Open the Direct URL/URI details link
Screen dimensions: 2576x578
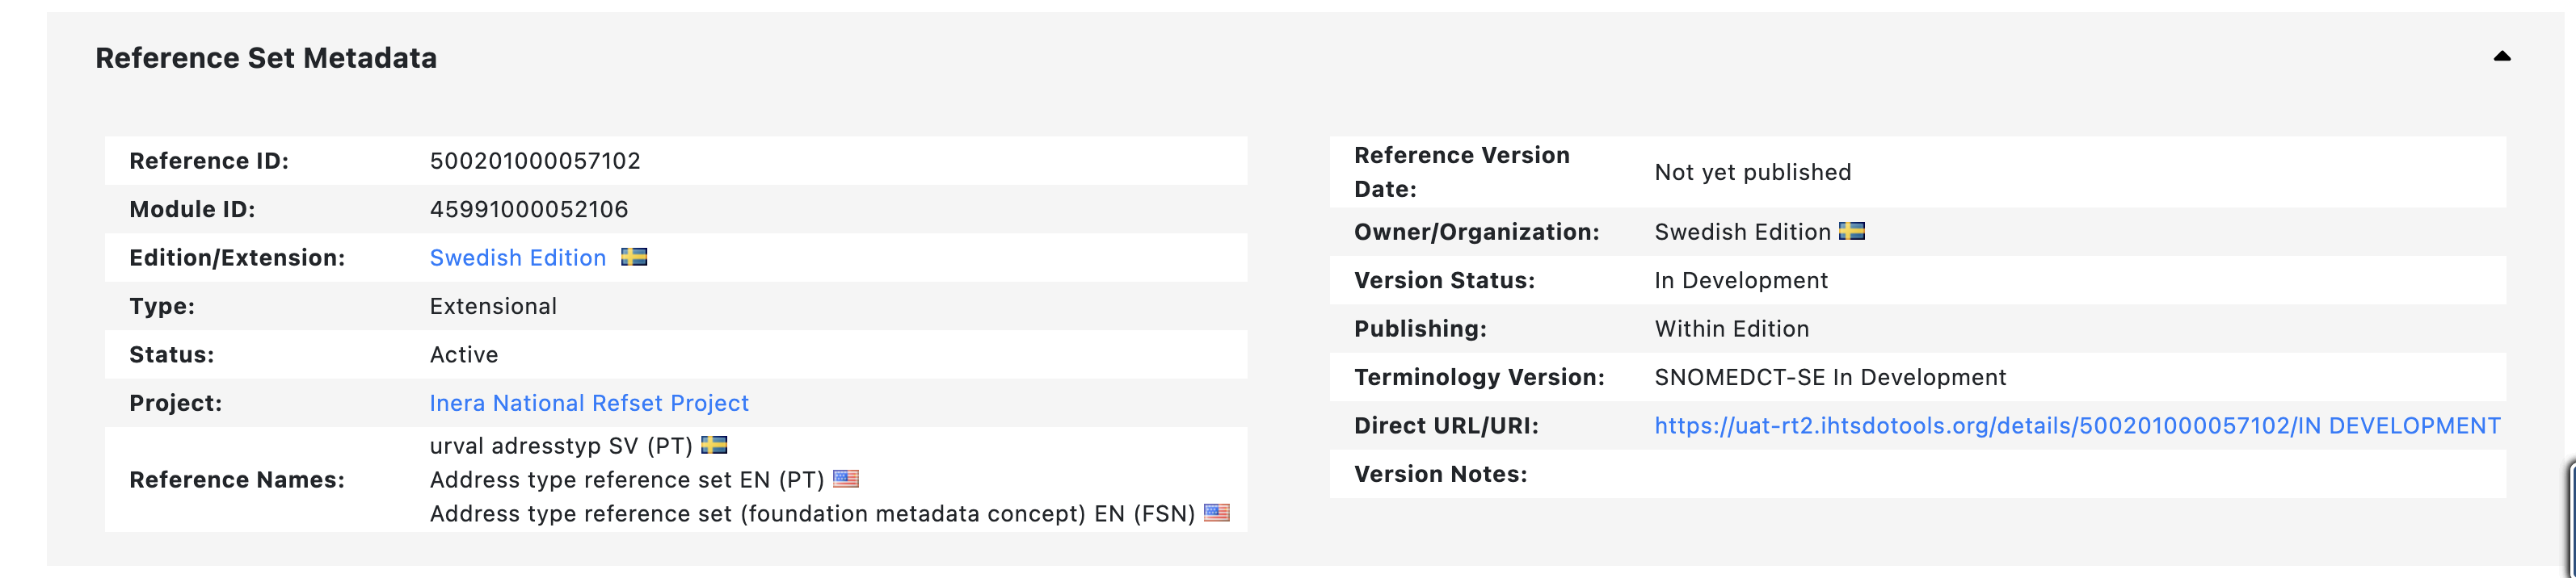point(2077,426)
